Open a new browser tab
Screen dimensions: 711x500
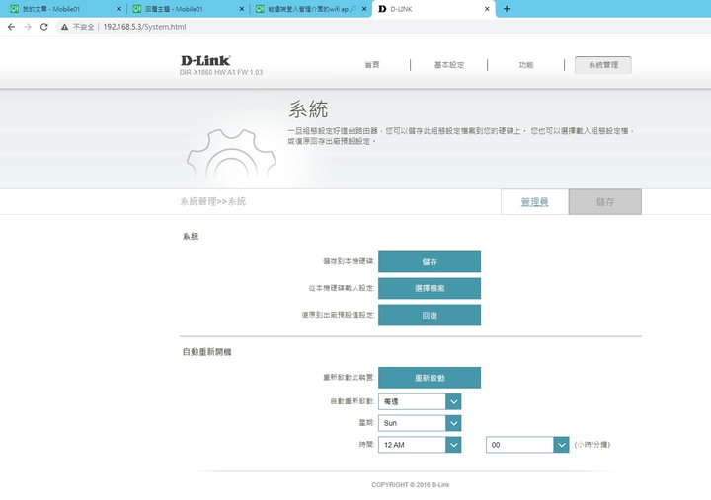(x=507, y=9)
